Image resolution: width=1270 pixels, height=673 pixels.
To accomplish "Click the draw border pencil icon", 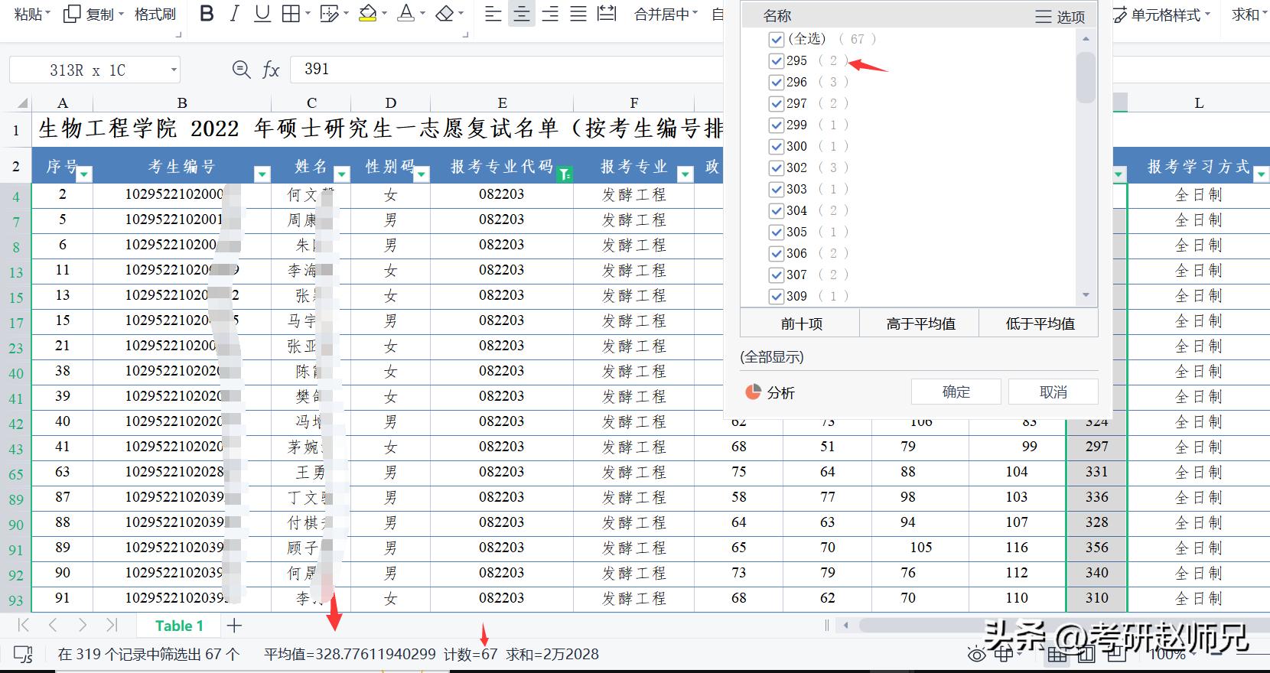I will (x=329, y=14).
